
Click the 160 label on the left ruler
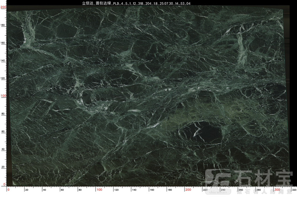[x=3, y=43]
